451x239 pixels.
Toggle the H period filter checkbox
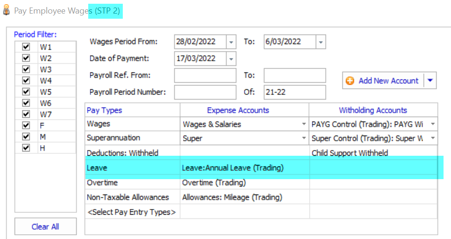(x=26, y=148)
